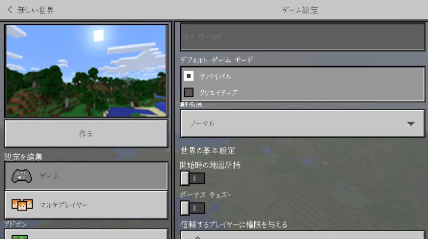This screenshot has width=428, height=239.
Task: Click the クリエイティブ label text
Action: [218, 93]
